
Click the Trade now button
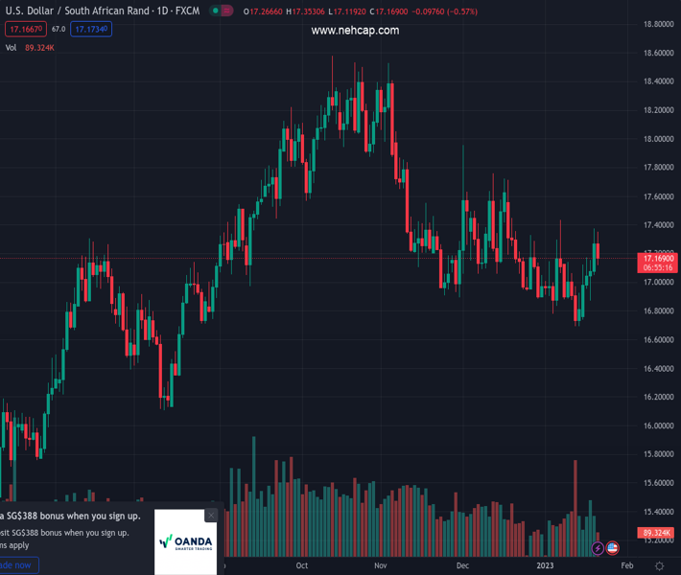tap(17, 565)
